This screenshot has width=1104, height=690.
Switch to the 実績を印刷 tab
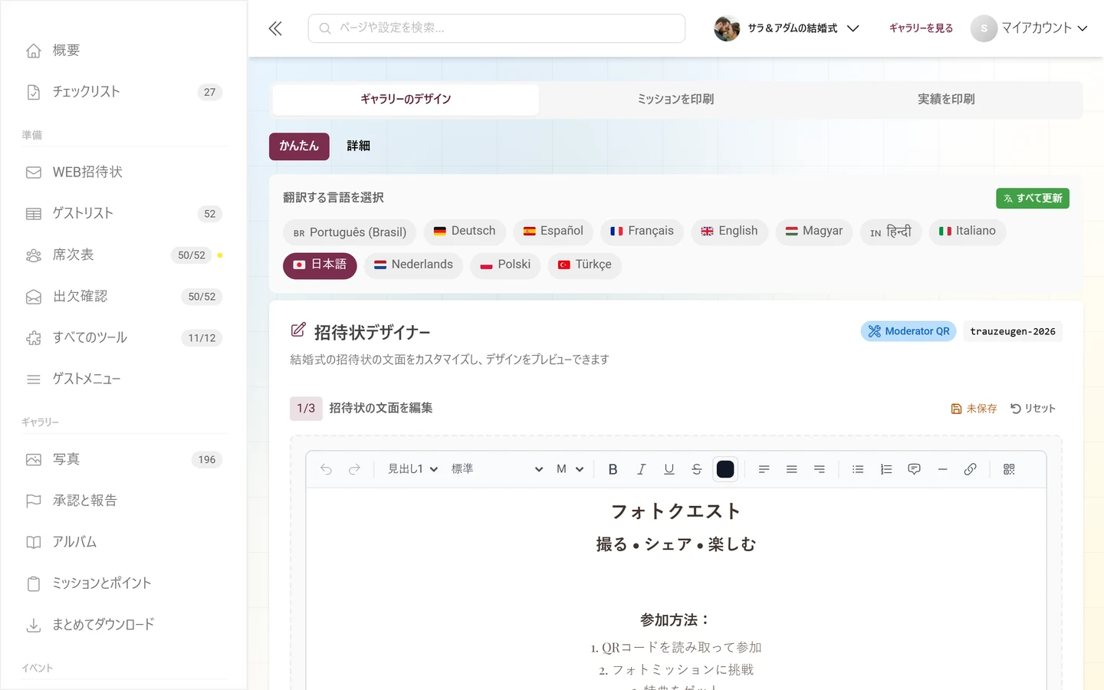(946, 100)
